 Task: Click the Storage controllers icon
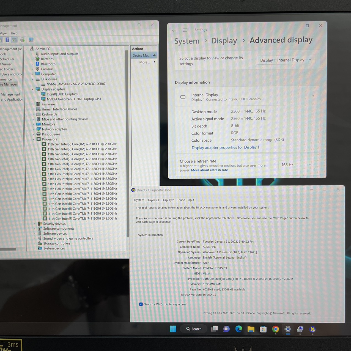[40, 243]
